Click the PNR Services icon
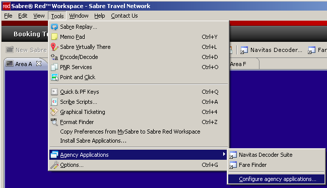 (x=54, y=67)
